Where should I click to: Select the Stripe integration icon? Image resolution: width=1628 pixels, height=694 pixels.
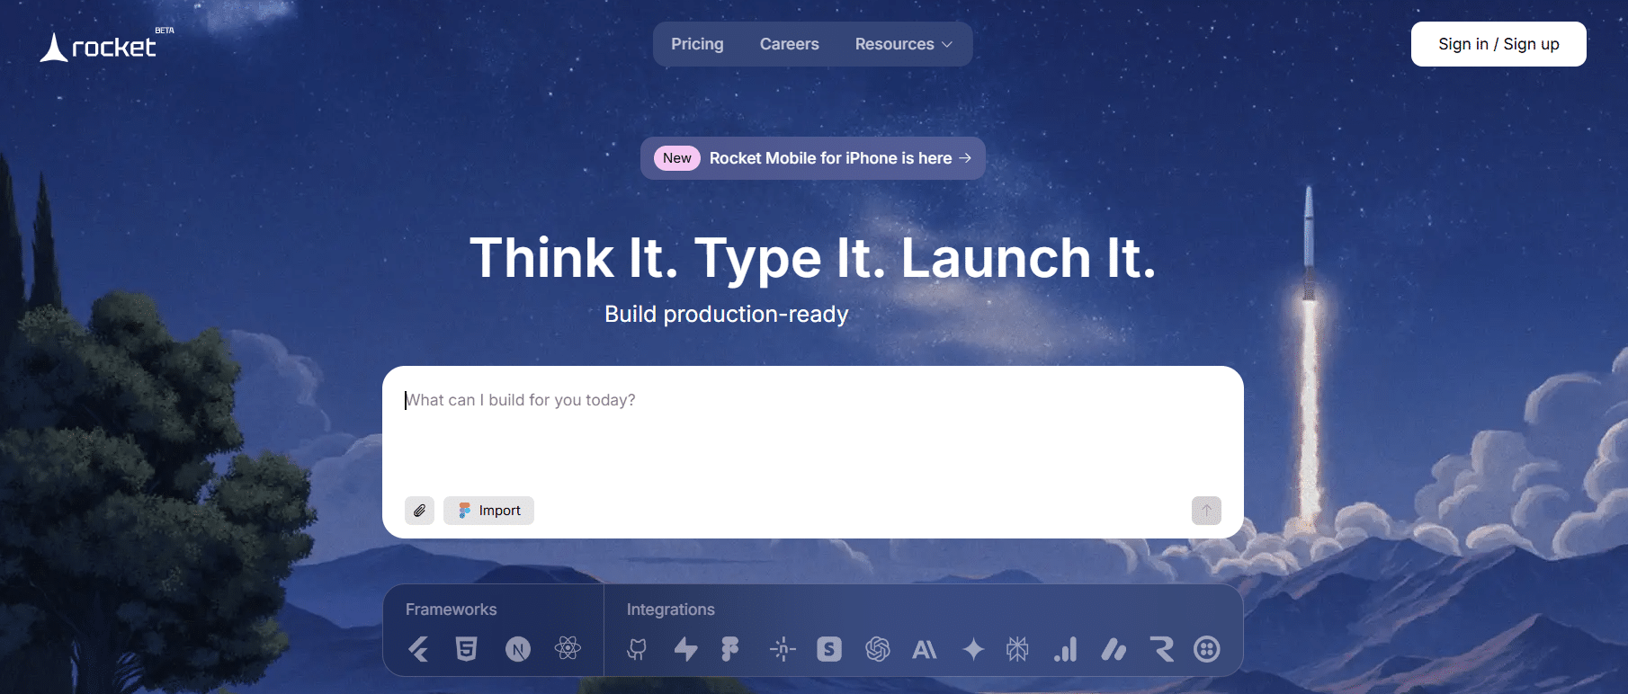pyautogui.click(x=829, y=649)
